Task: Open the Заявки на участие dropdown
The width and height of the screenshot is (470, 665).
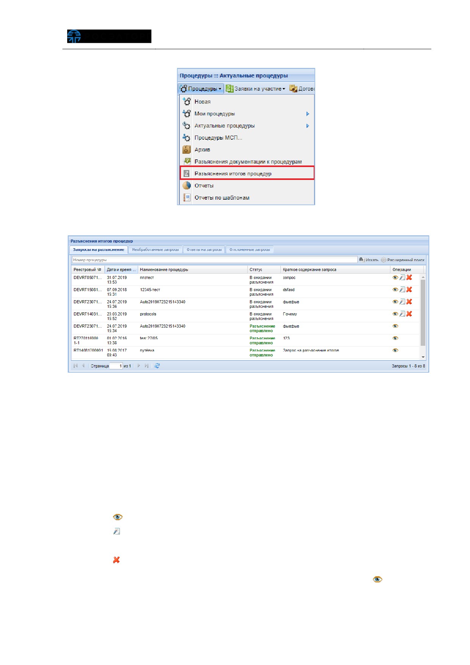Action: coord(255,89)
